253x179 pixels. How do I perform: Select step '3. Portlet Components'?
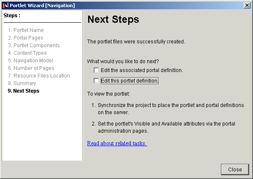pos(34,45)
